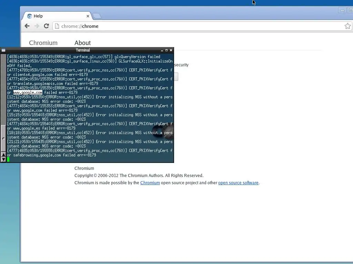Close the Help tab
353x264 pixels.
pyautogui.click(x=88, y=16)
